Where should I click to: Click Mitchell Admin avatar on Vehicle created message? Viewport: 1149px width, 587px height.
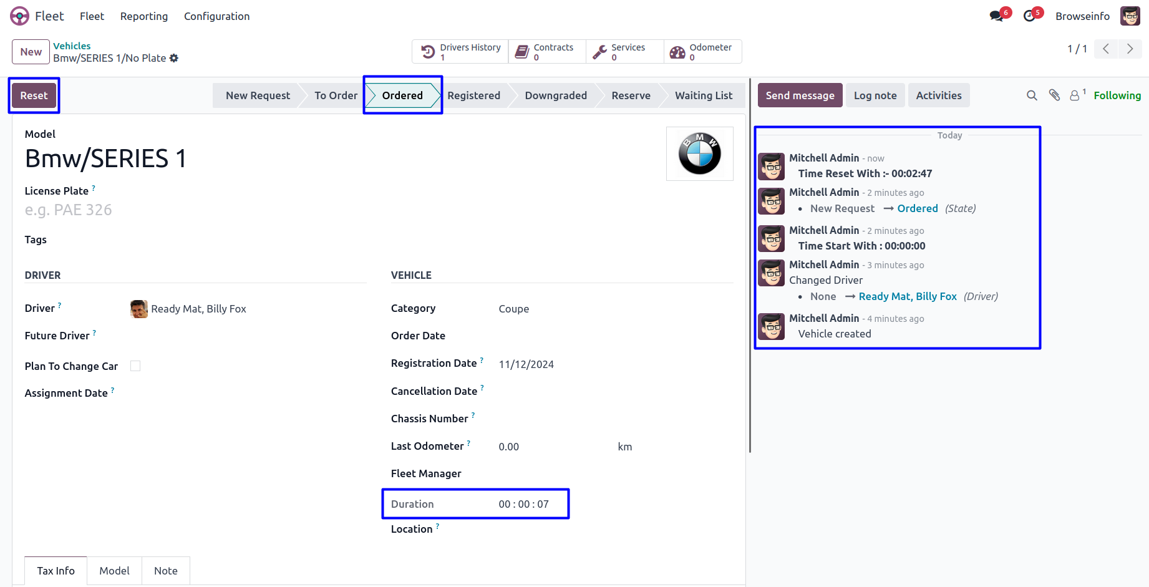tap(772, 326)
